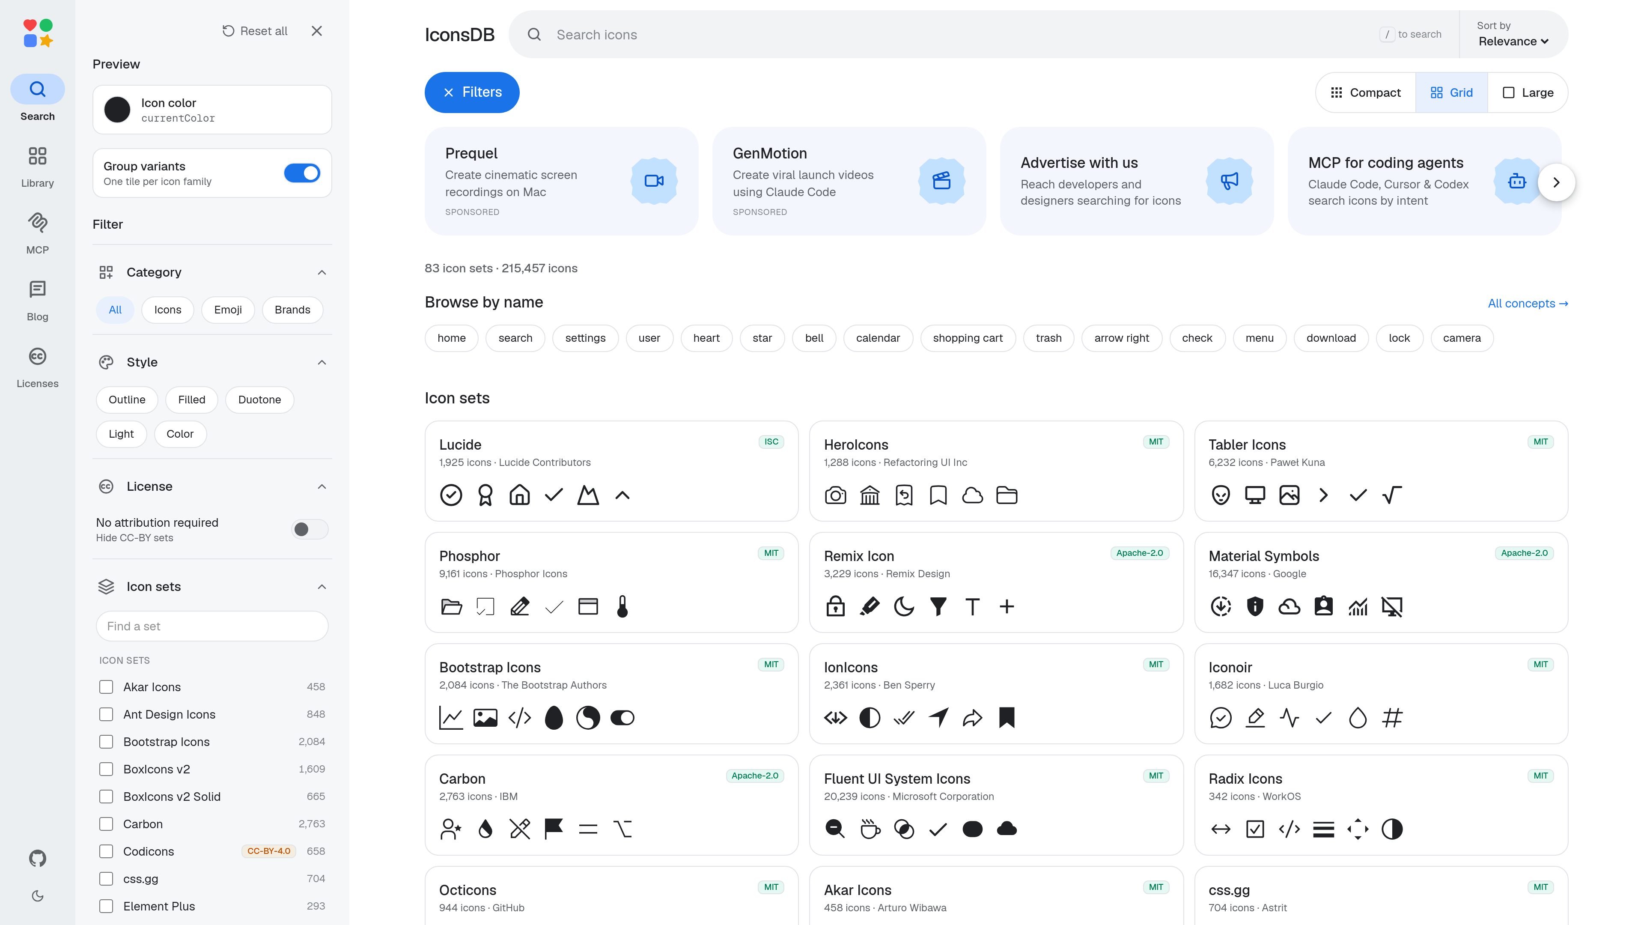Click Lucide's house icon preview
The width and height of the screenshot is (1644, 925).
point(519,495)
